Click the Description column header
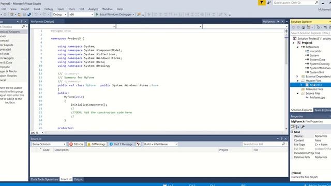This screenshot has height=186, width=331. [x=62, y=150]
